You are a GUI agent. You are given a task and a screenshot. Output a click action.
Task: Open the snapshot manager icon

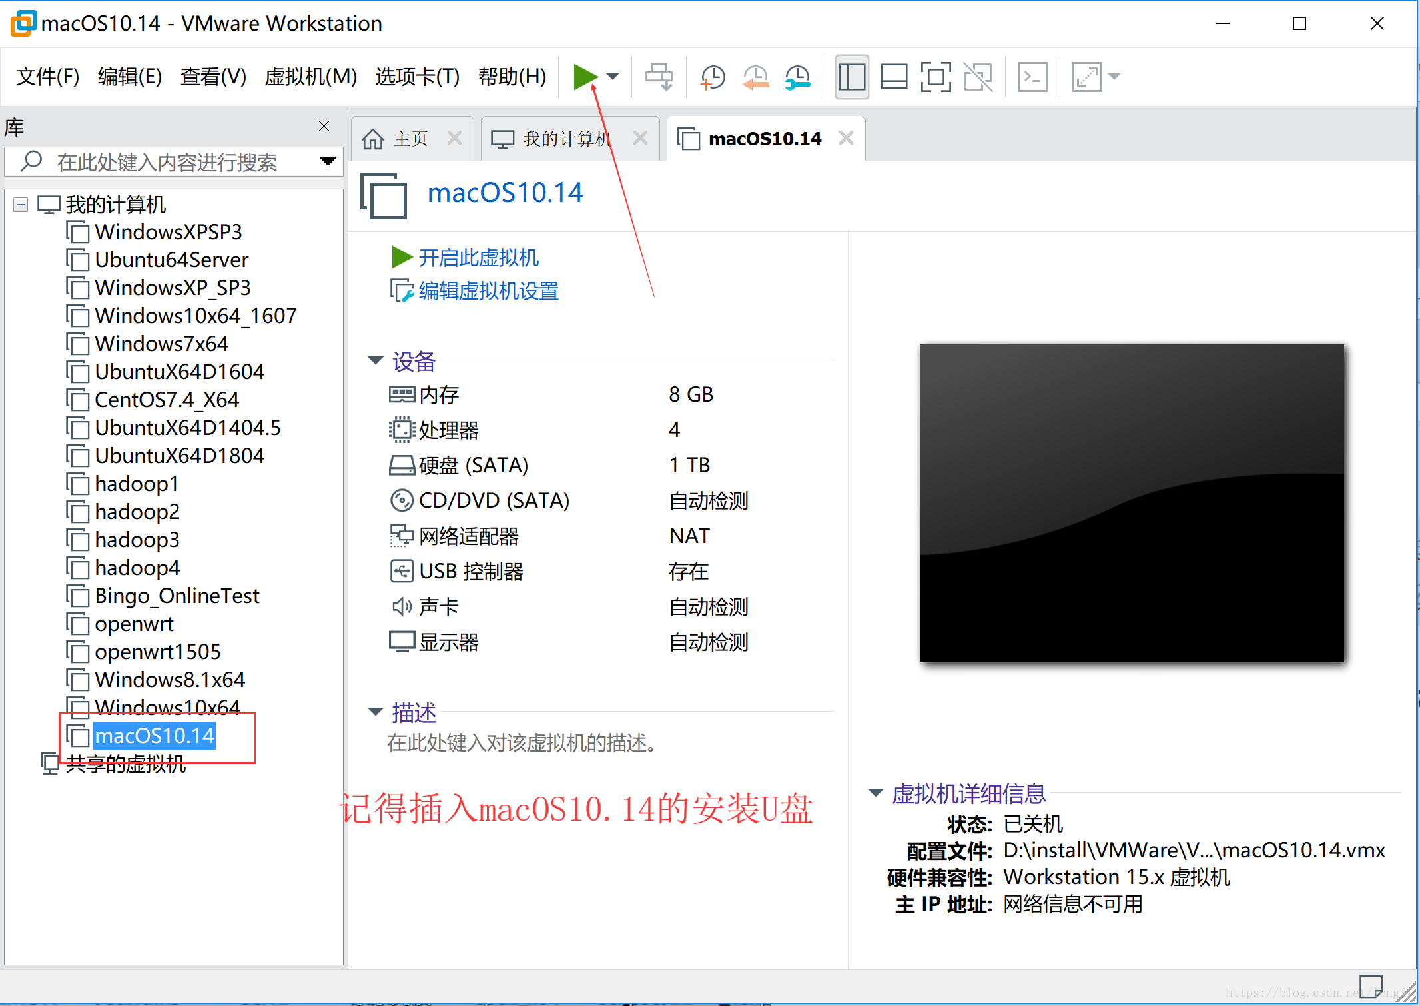point(797,77)
